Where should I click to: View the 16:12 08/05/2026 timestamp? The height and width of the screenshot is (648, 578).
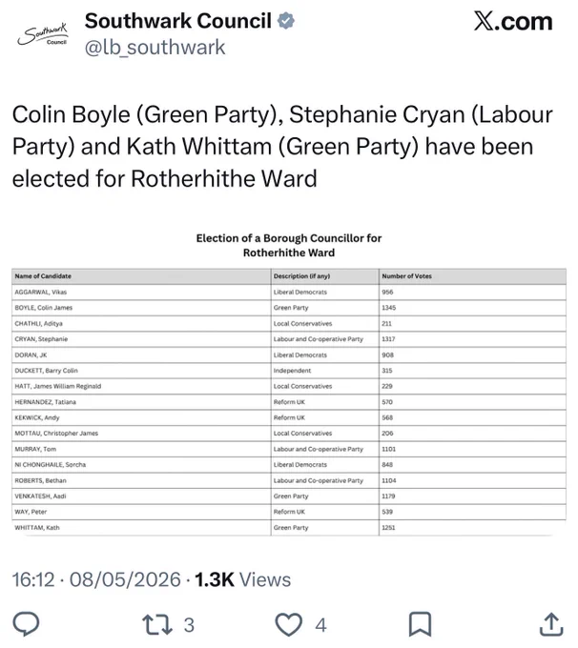click(96, 579)
